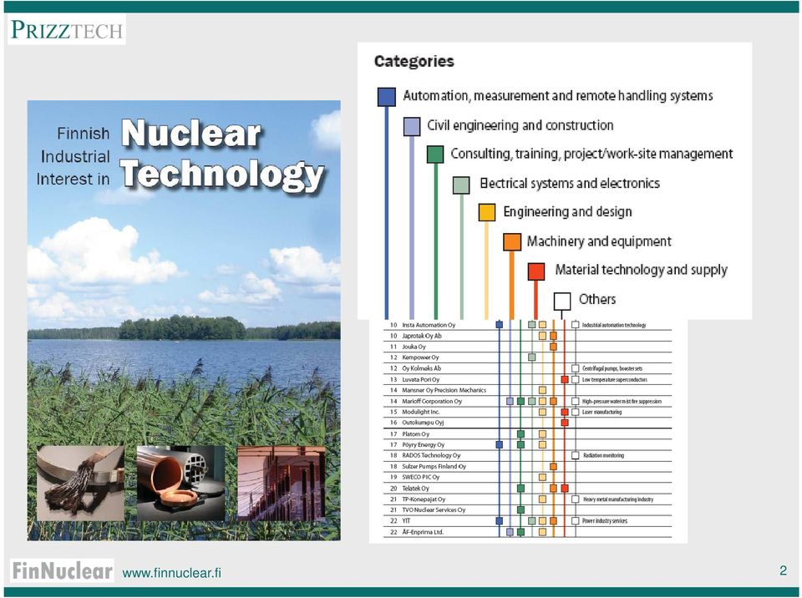
Task: Open the superconductor cable thumbnail photo
Action: point(80,484)
